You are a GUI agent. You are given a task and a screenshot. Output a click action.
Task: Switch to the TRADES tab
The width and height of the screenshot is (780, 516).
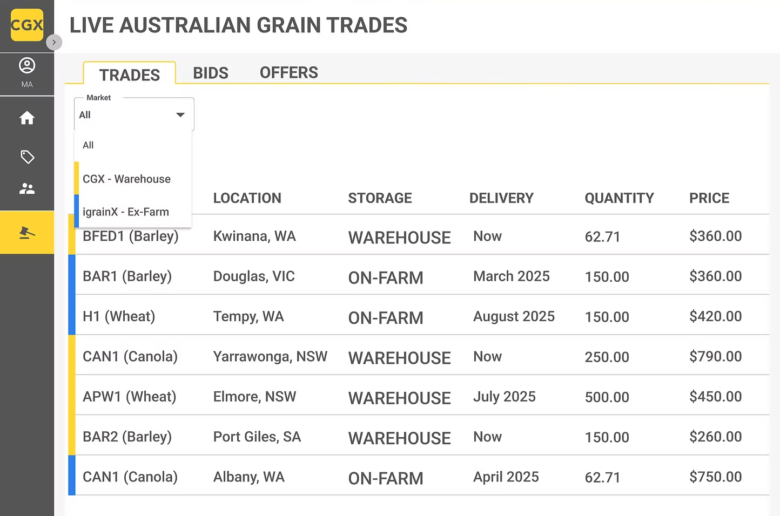click(130, 74)
